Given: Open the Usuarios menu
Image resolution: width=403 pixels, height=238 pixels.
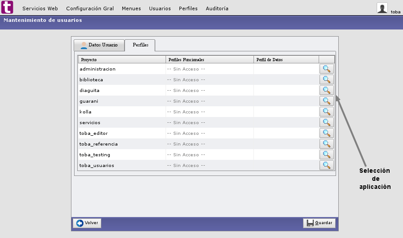Looking at the screenshot, I should pos(160,8).
